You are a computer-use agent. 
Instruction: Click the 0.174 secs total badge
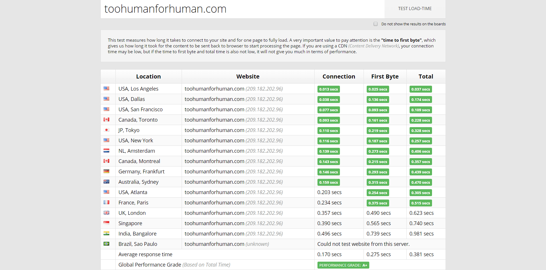421,99
